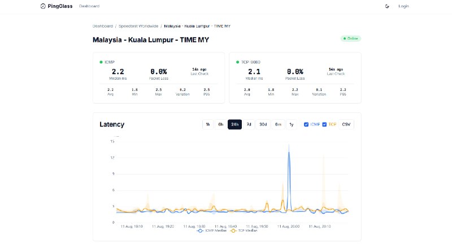Screen dimensions: 452x248
Task: Click ICMP Last Check 14s ago
Action: coord(199,69)
